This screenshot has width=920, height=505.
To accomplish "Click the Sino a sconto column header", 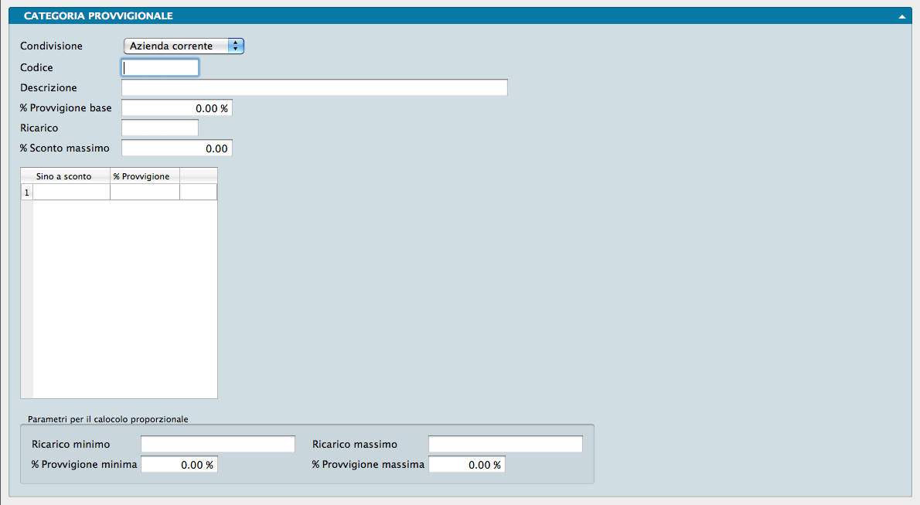I will click(x=64, y=176).
